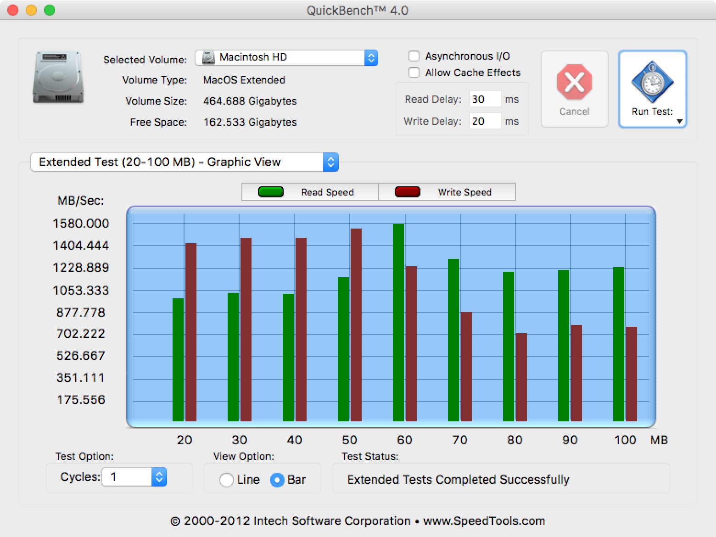Expand the Extended Test Graphic View dropdown
716x537 pixels.
185,162
